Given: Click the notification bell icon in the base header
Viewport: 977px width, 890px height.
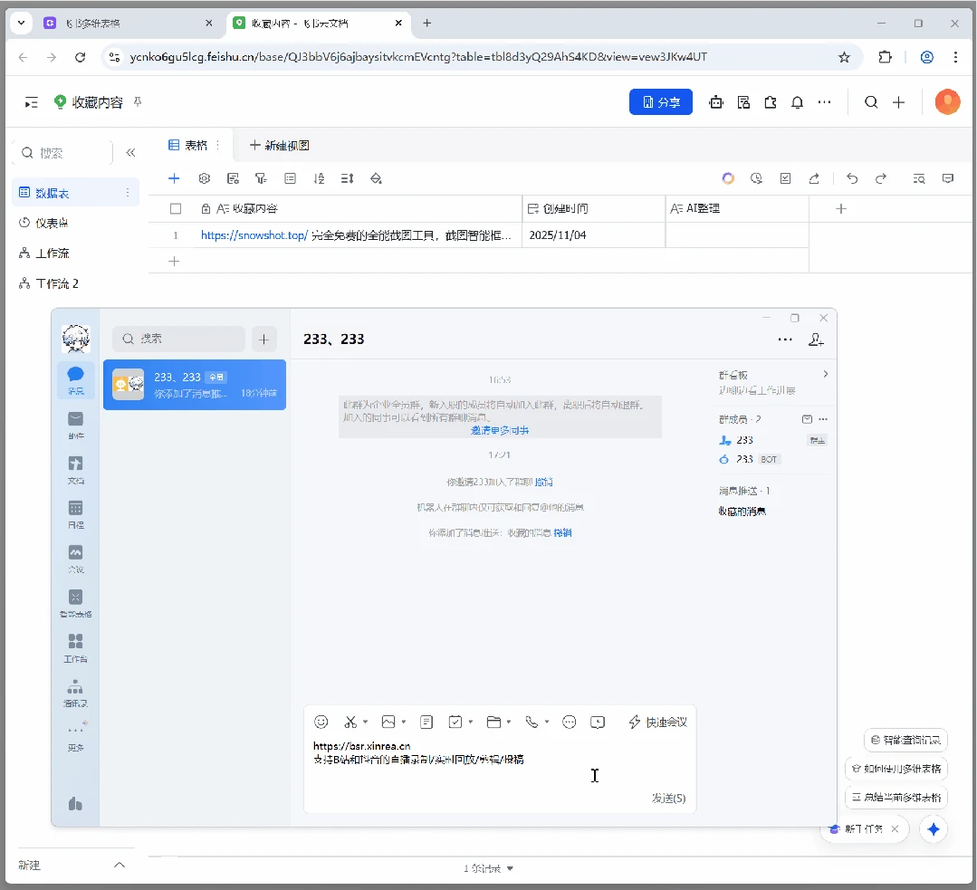Looking at the screenshot, I should pos(797,102).
